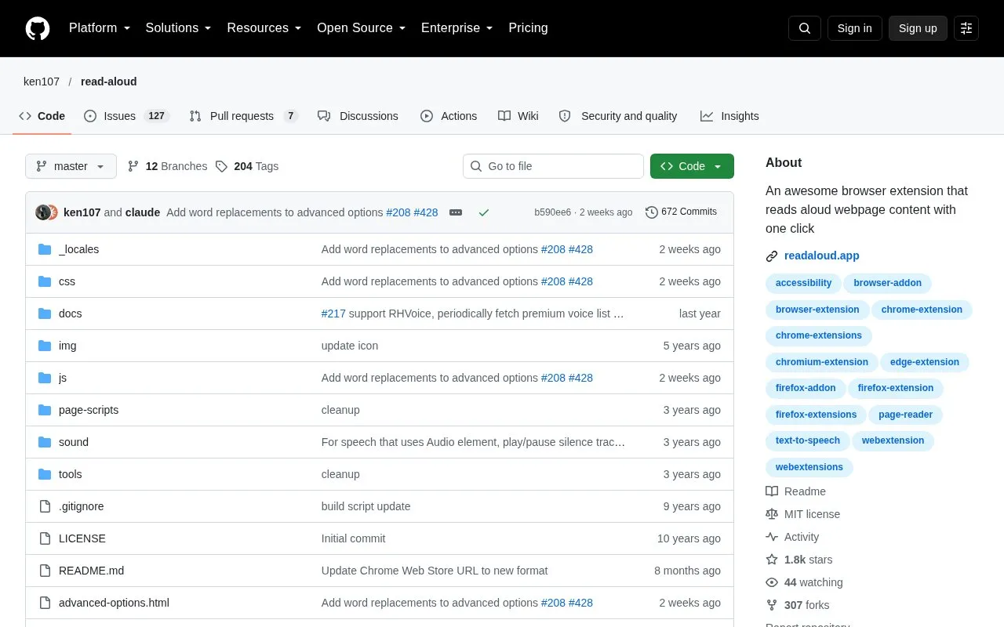This screenshot has height=627, width=1004.
Task: Open the master branch selector dropdown
Action: coord(71,166)
